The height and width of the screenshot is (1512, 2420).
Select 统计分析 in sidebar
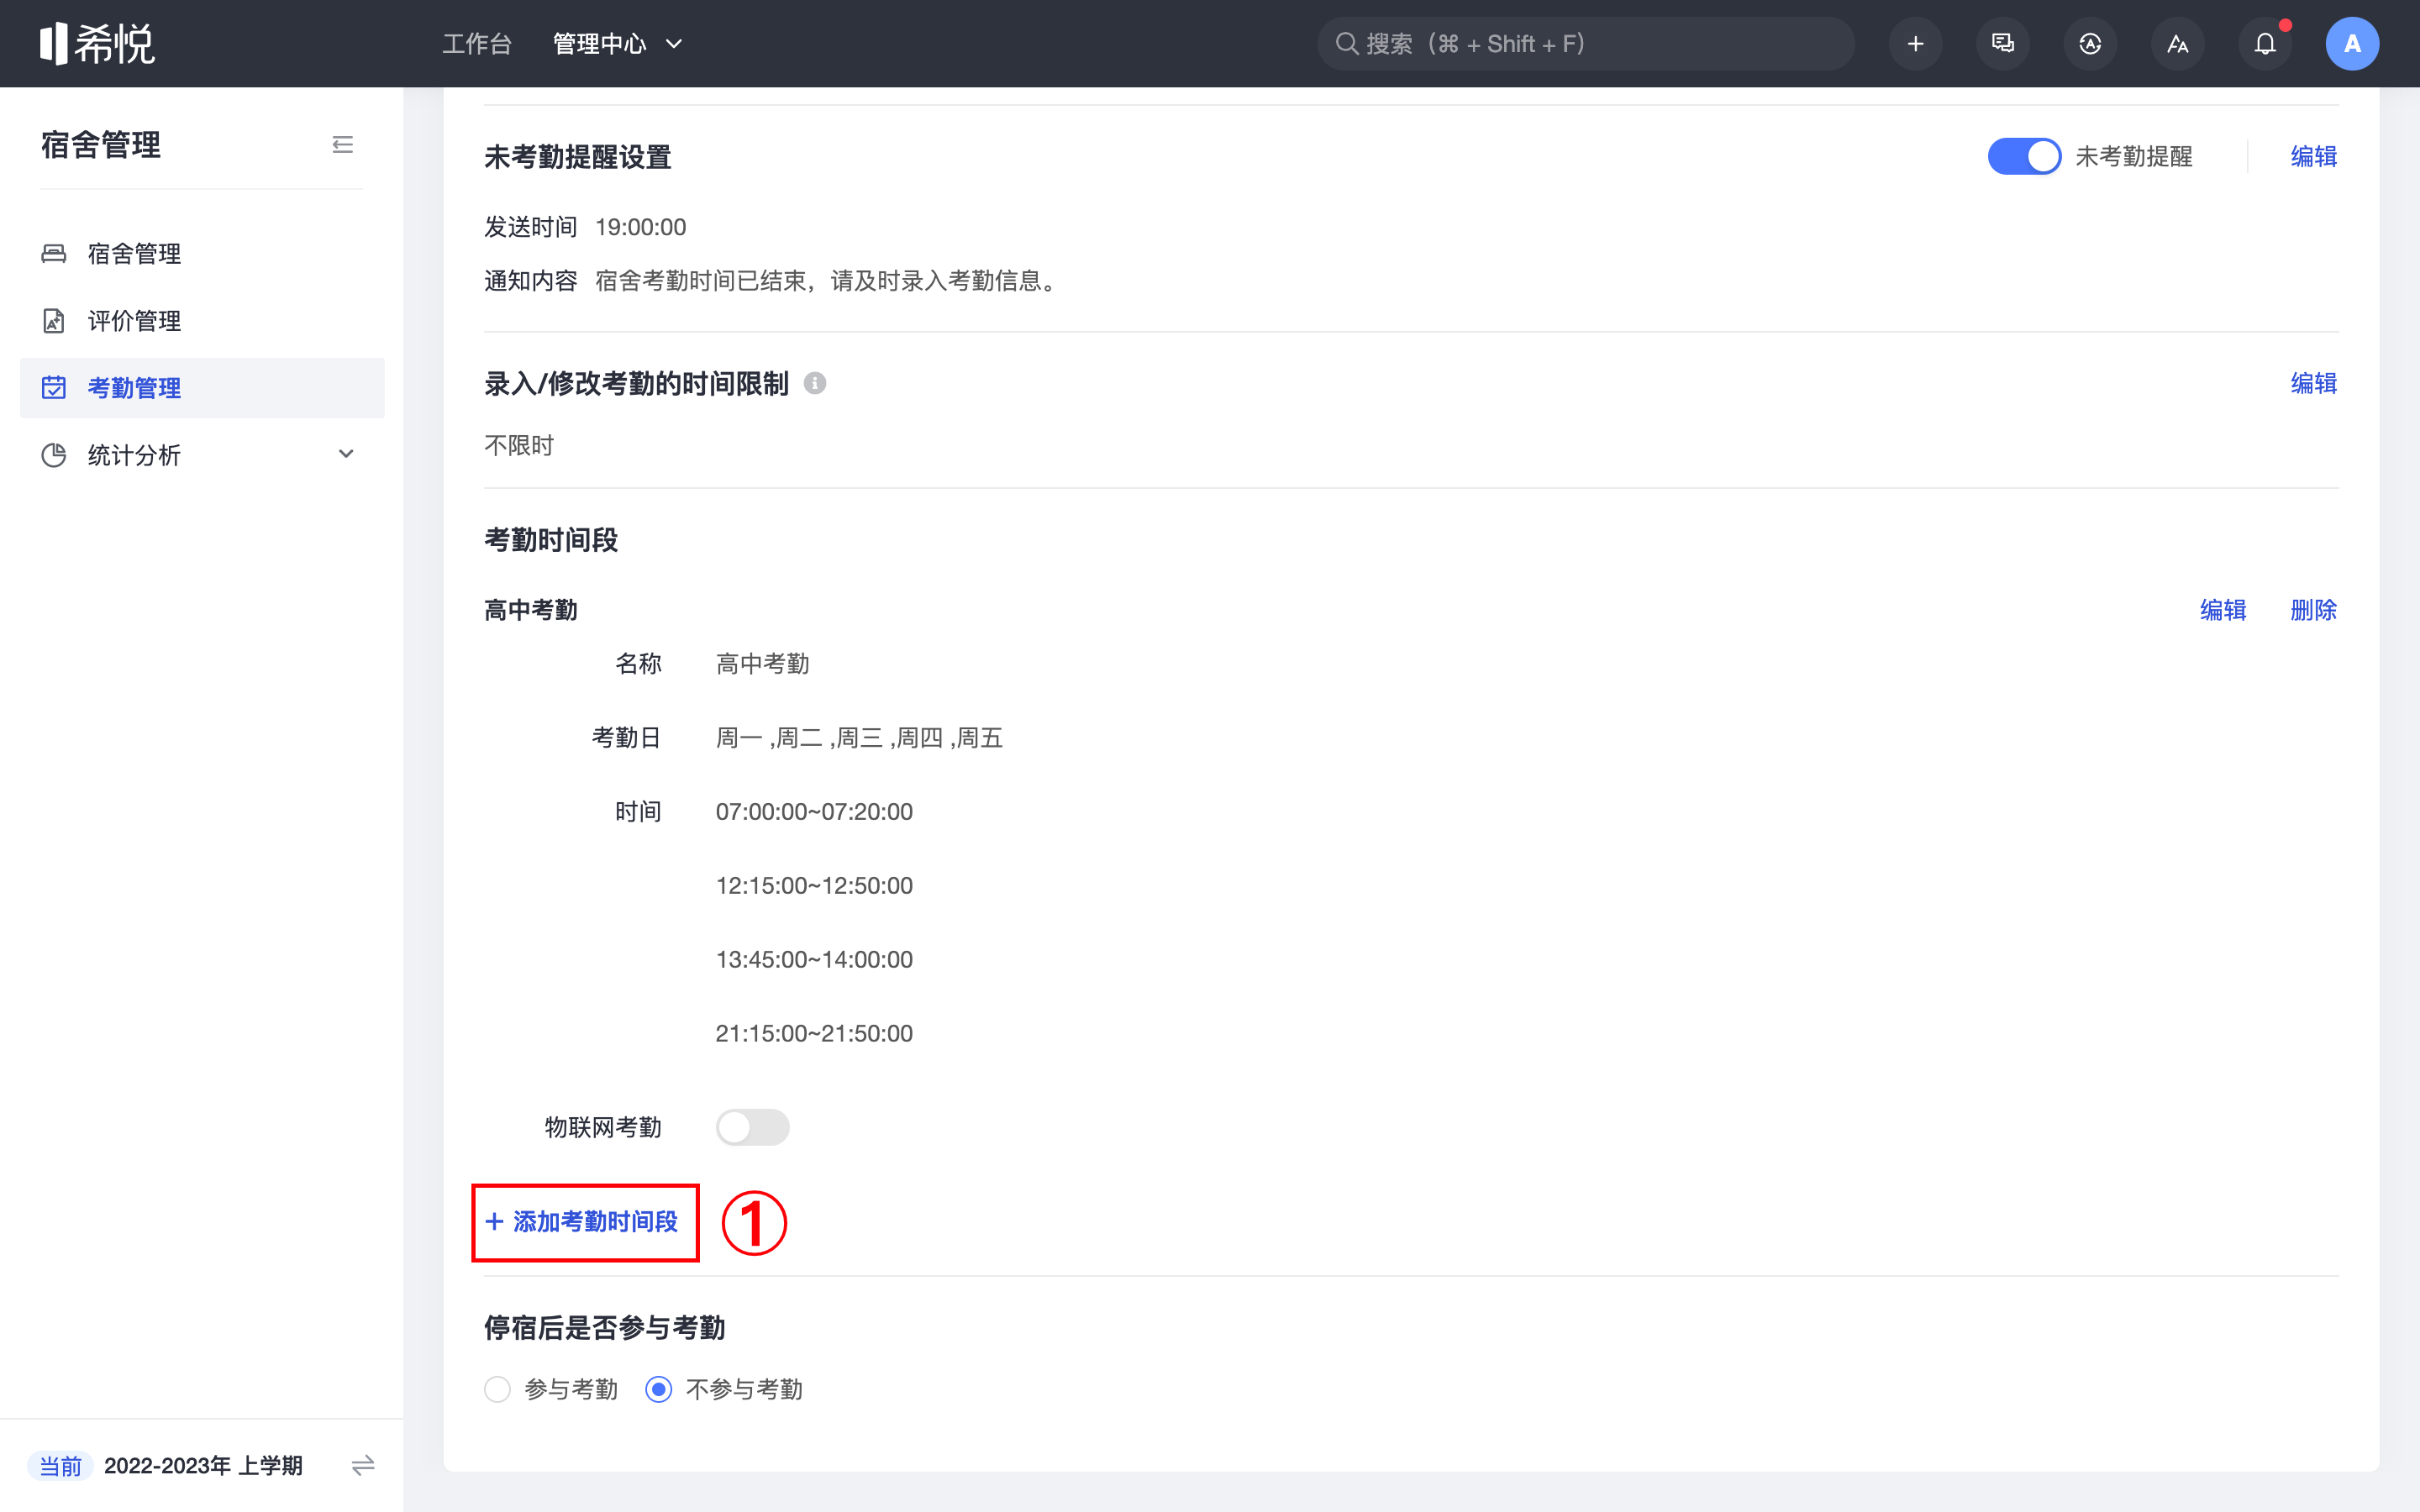click(x=202, y=455)
